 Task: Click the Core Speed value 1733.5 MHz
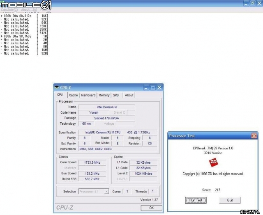pyautogui.click(x=92, y=162)
